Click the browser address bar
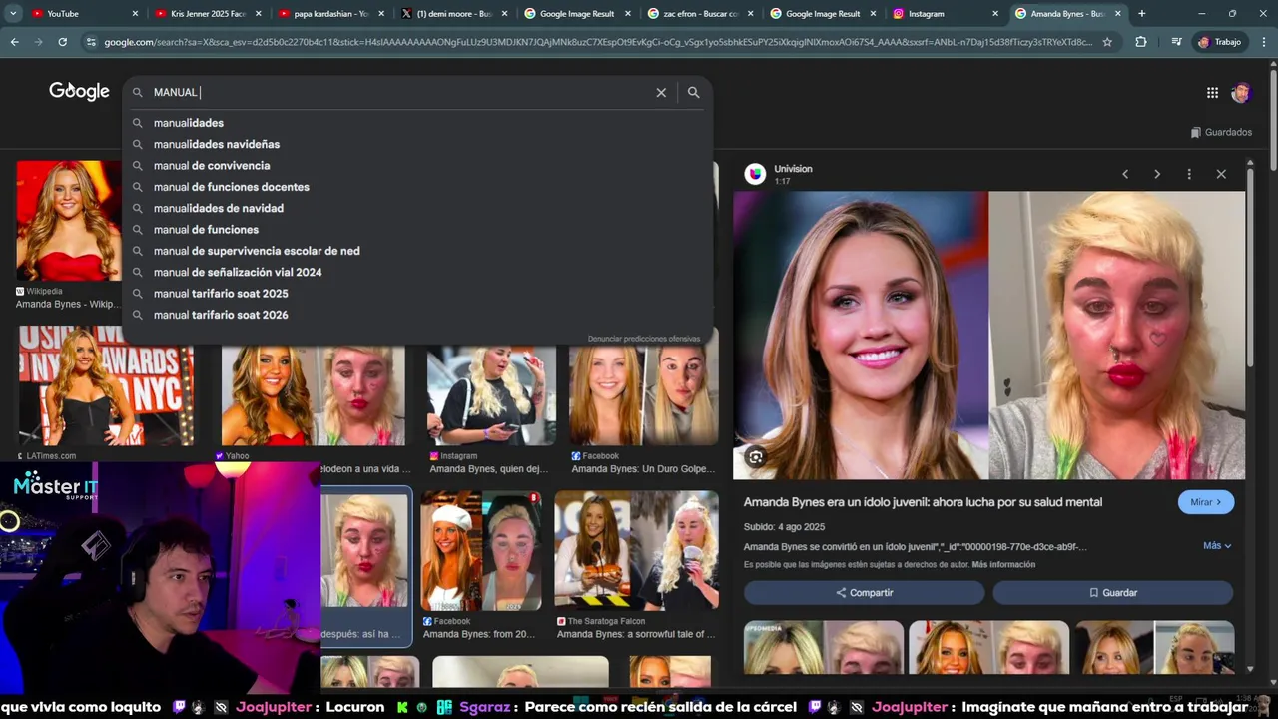This screenshot has height=719, width=1278. [597, 42]
